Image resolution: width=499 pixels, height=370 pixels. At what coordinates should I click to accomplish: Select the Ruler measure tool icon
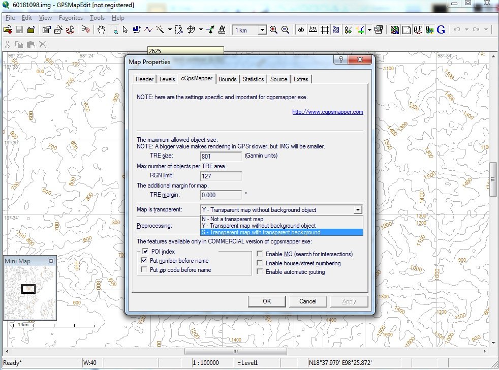point(222,30)
